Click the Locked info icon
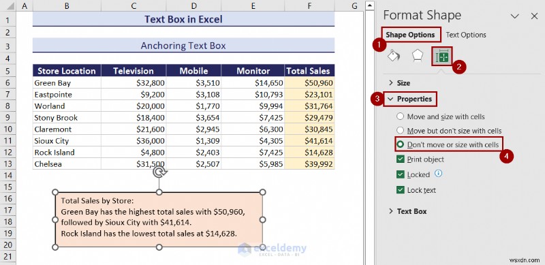The image size is (545, 265). pyautogui.click(x=439, y=173)
